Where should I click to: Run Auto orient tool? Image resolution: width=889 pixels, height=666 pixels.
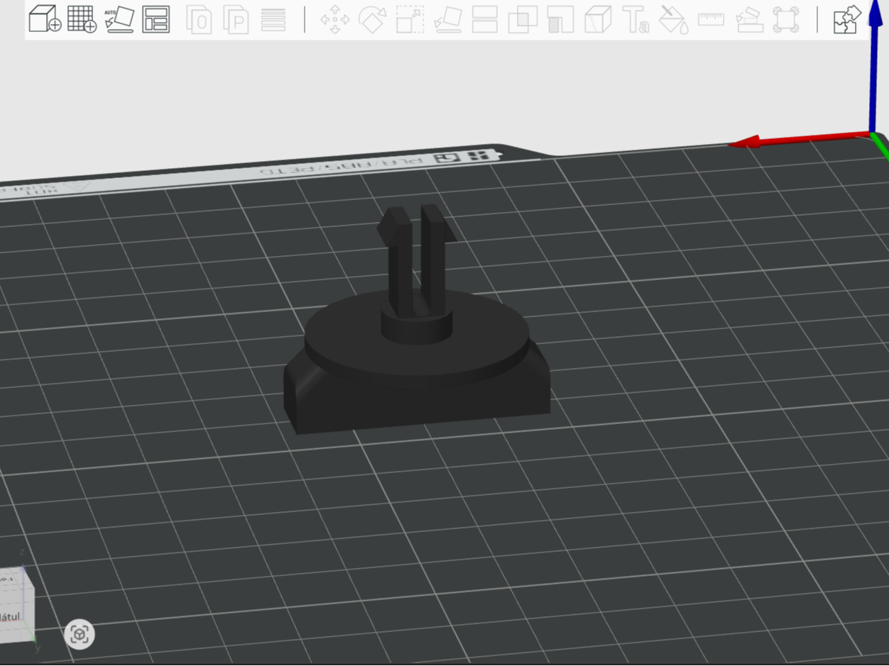click(x=119, y=19)
